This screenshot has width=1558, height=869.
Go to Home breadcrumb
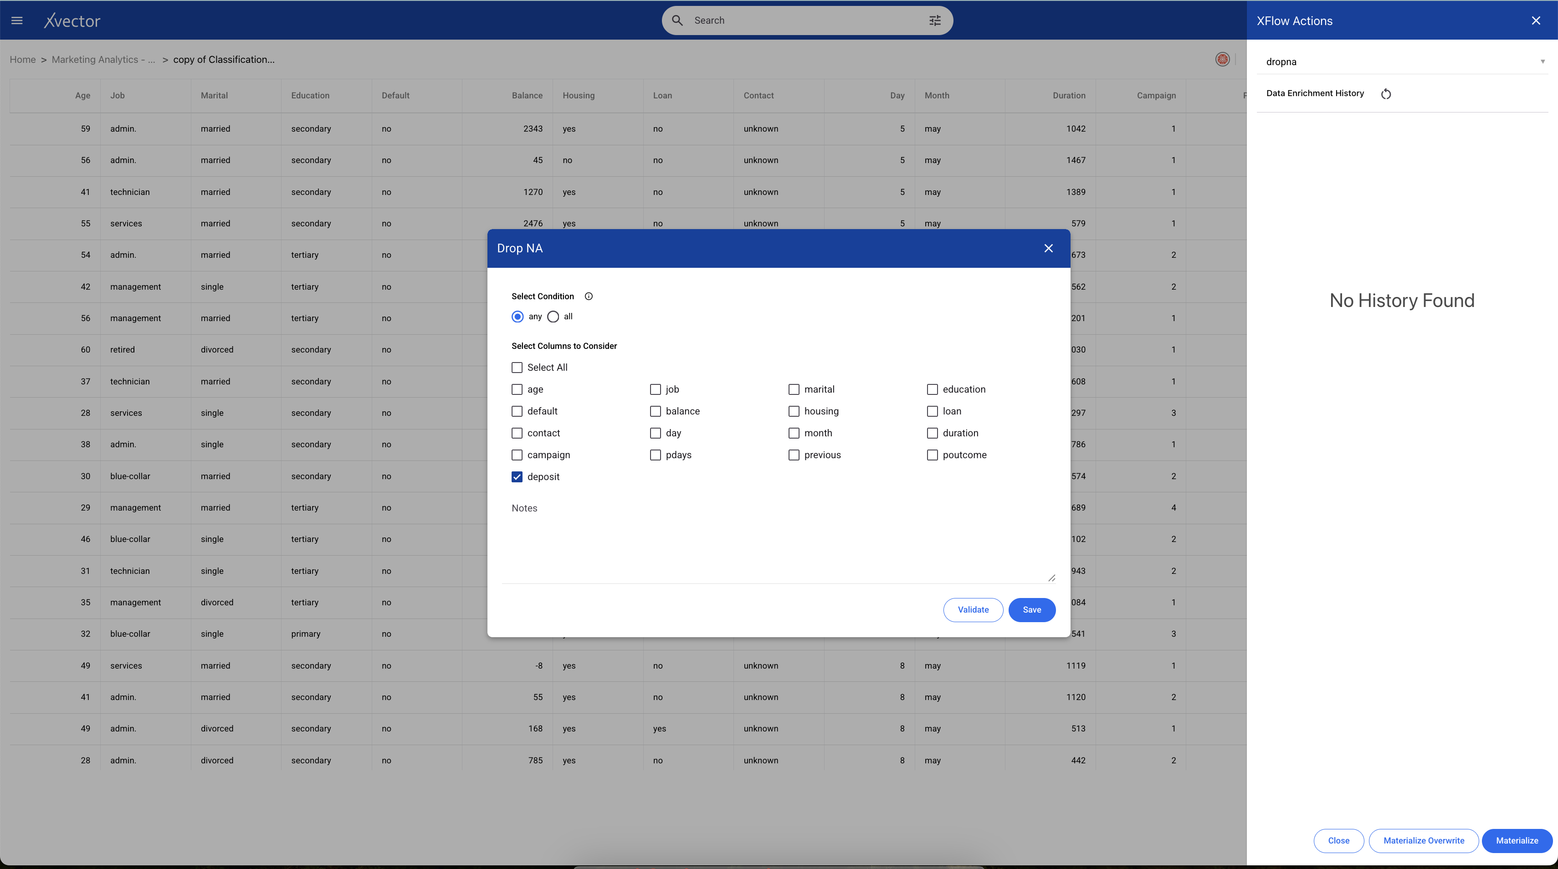22,59
